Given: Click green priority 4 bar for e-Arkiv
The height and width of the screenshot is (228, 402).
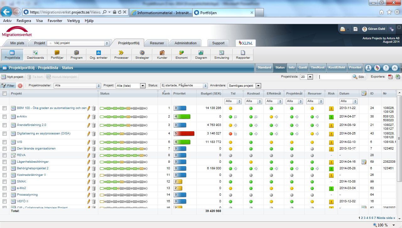Looking at the screenshot, I should click(x=182, y=117).
